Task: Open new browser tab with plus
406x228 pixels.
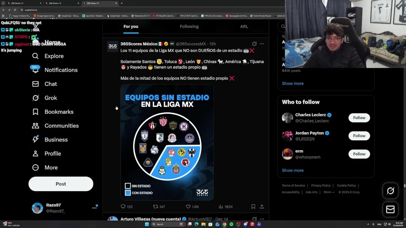Action: (x=121, y=3)
